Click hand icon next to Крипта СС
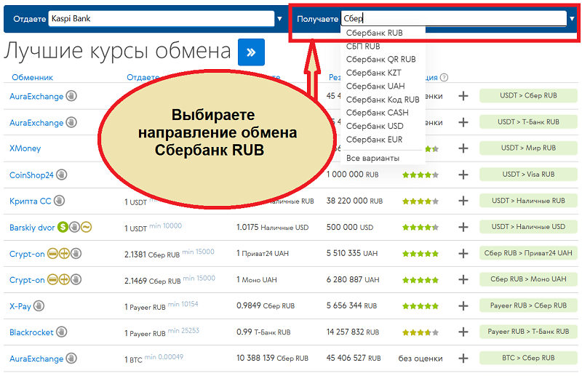Screen dimensions: 582x376 coord(59,201)
